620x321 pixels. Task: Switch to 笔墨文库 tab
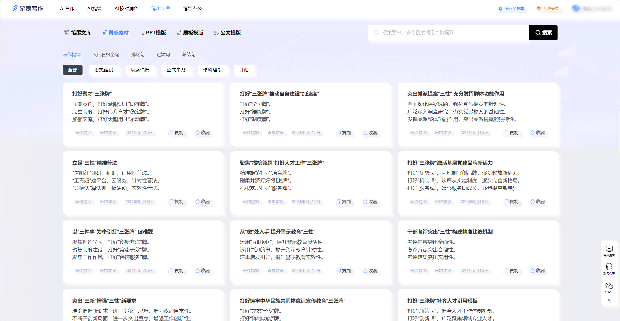[x=78, y=33]
